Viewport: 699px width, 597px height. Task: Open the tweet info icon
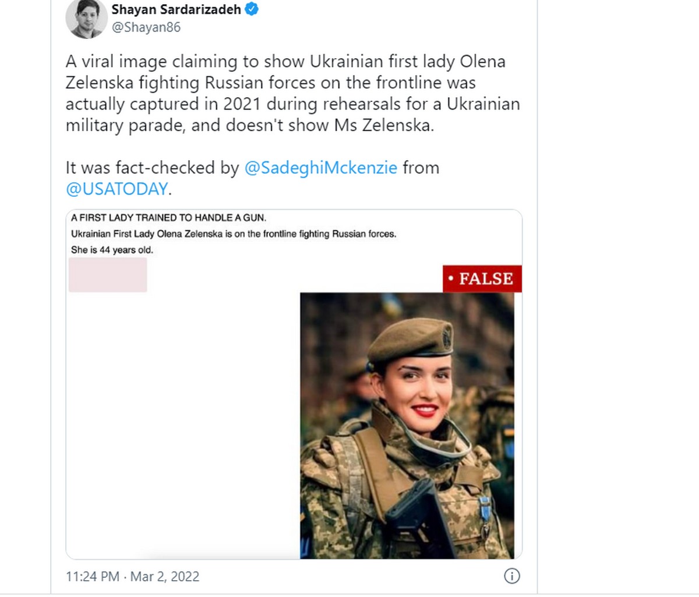coord(511,576)
